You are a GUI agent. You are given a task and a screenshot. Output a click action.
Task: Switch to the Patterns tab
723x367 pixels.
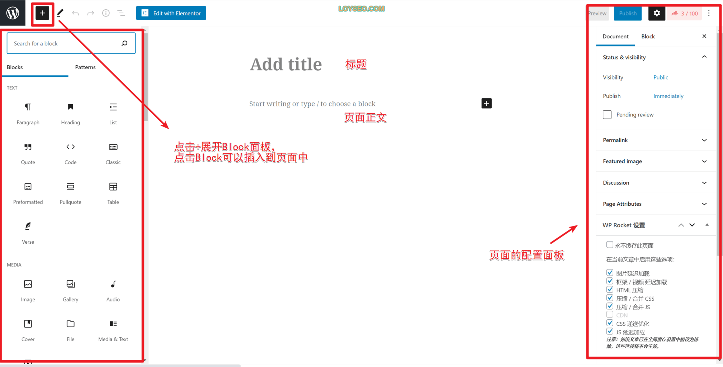[x=85, y=67]
